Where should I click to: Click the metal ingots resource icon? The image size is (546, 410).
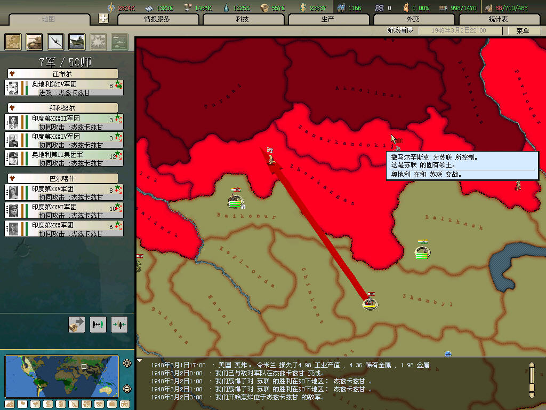[149, 7]
